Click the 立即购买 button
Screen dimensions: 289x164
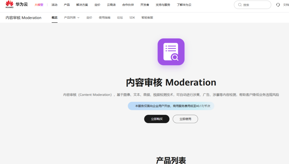click(157, 119)
